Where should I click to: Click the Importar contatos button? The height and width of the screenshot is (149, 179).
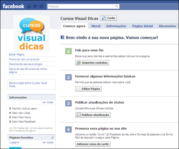coord(92,63)
